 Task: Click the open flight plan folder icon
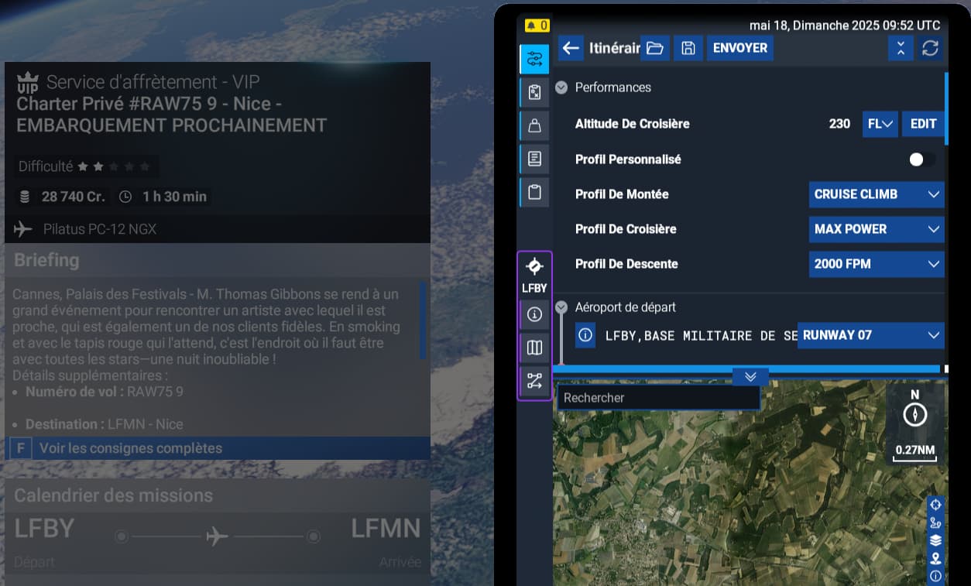point(655,48)
